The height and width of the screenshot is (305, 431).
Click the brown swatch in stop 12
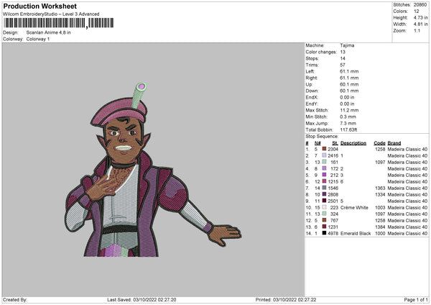(325, 220)
